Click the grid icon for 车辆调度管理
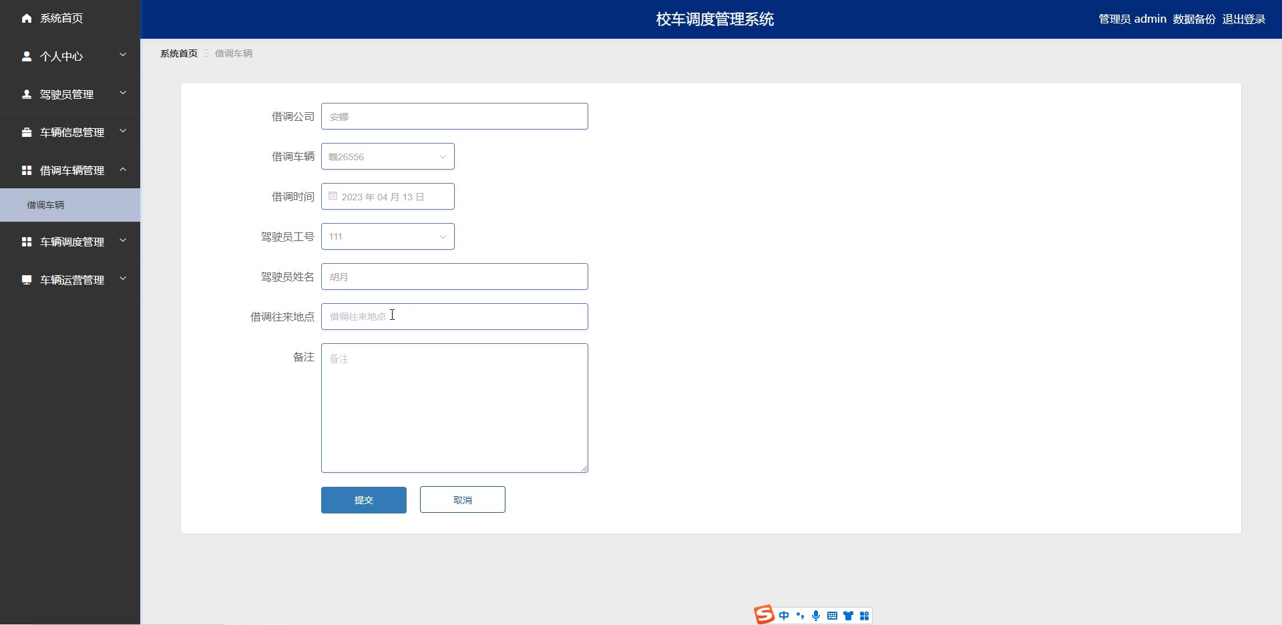The image size is (1282, 625). click(x=27, y=242)
